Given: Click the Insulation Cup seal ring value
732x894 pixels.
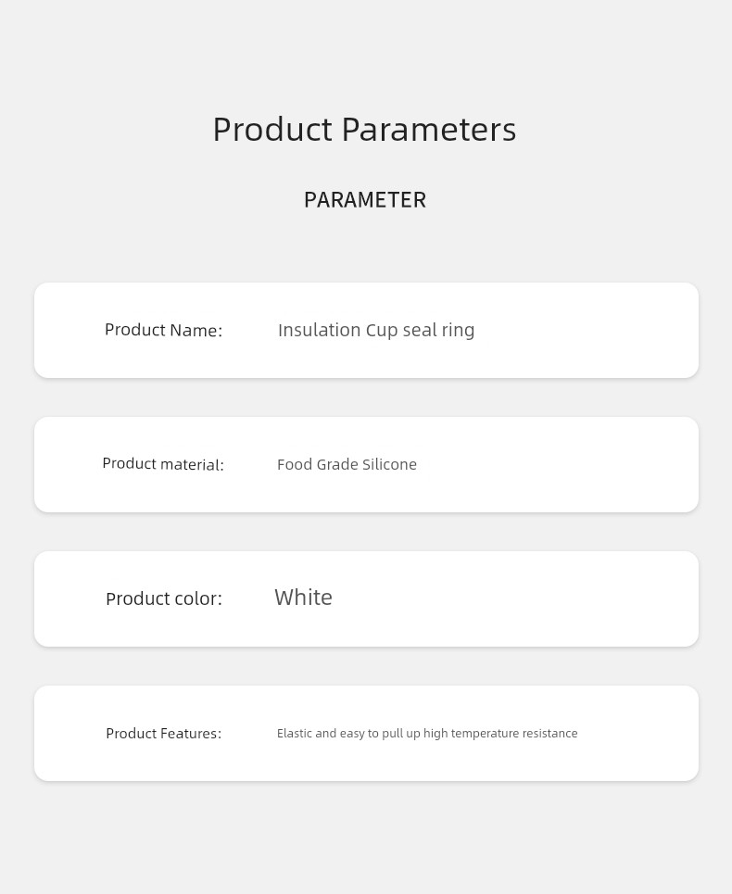Looking at the screenshot, I should point(376,330).
